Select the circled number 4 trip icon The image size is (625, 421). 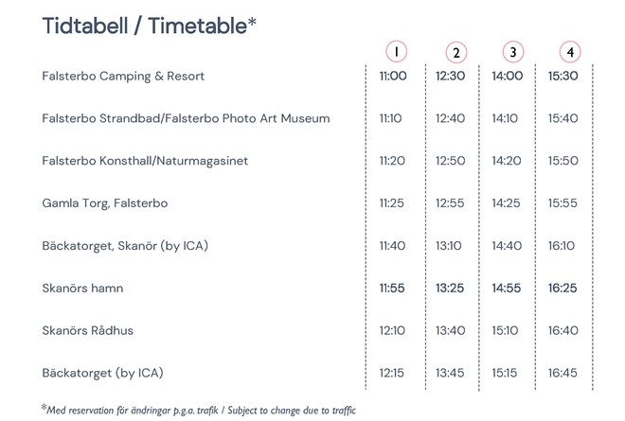pos(570,52)
